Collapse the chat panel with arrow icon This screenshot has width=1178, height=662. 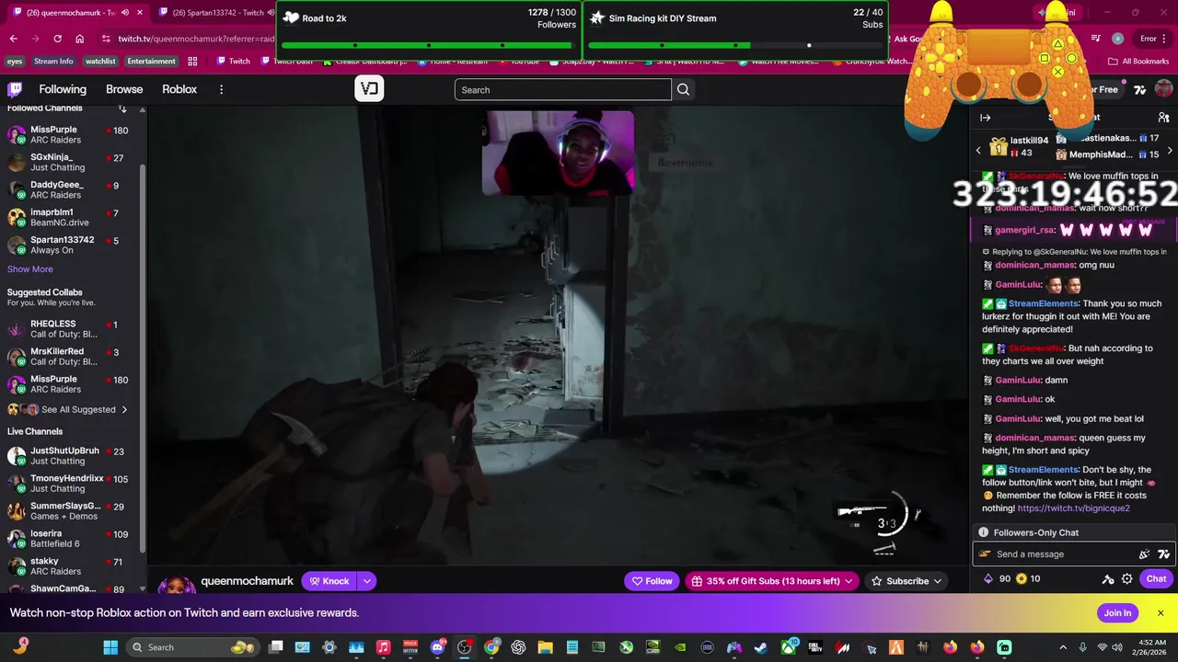point(986,118)
